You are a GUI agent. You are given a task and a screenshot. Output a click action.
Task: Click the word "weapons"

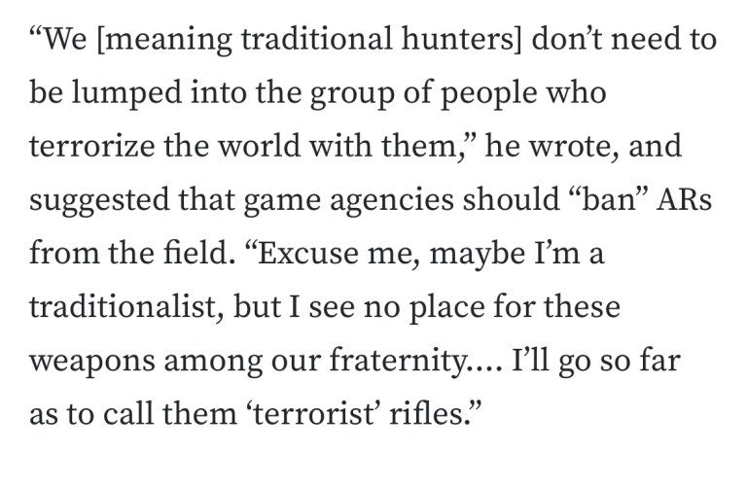coord(92,361)
